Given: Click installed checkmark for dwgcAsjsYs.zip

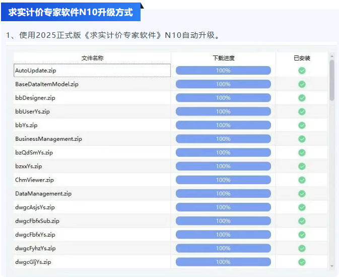Looking at the screenshot, I should (x=302, y=207).
